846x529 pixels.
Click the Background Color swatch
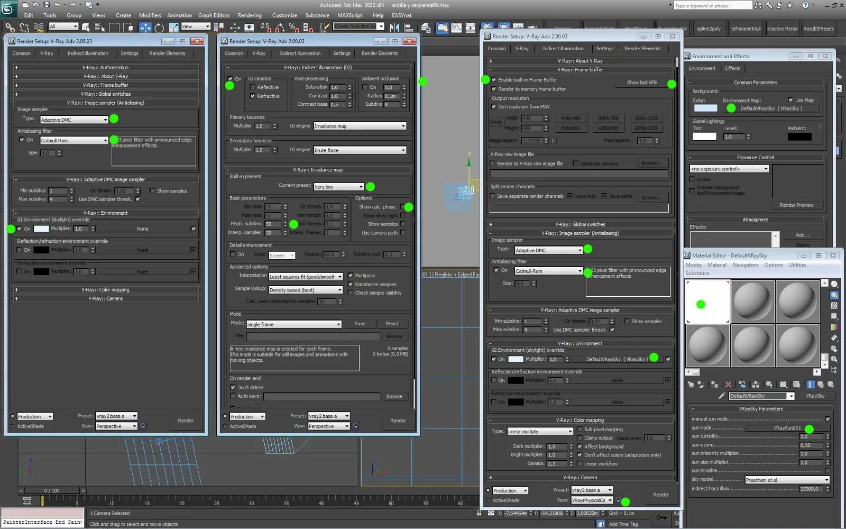coord(705,108)
